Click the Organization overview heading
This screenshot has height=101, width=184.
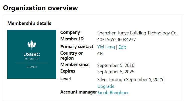coord(40,8)
